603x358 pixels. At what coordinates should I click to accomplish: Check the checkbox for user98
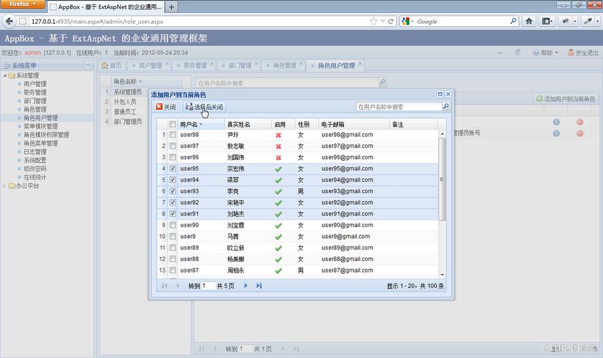coord(173,134)
